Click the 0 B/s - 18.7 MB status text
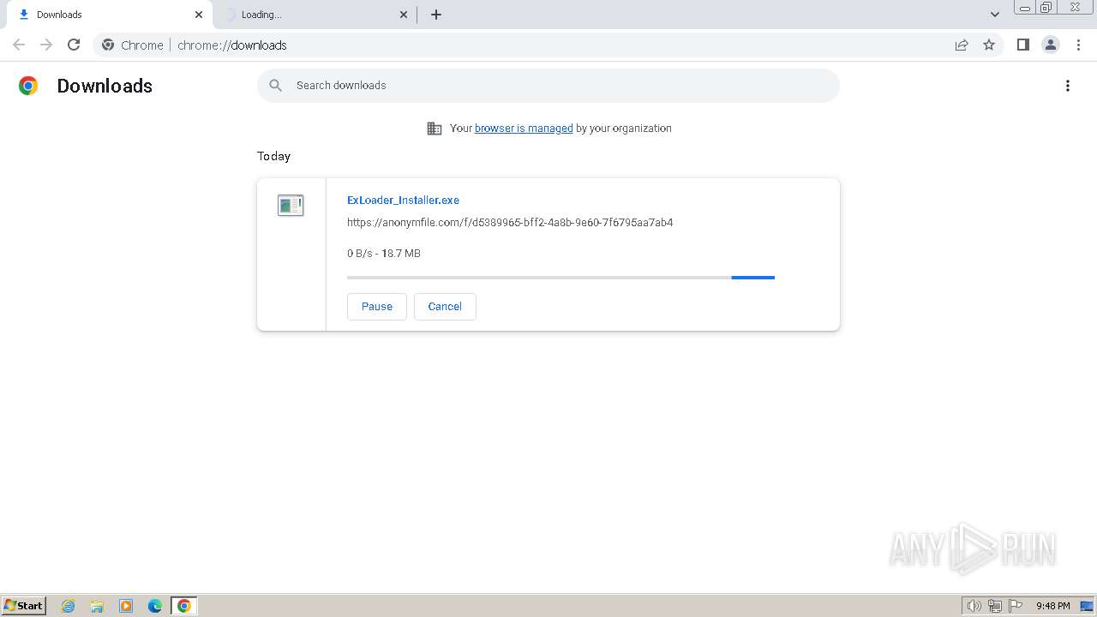 click(x=384, y=254)
